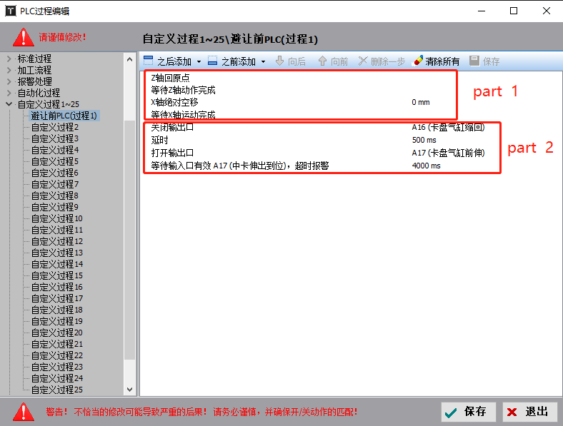Click the 向前 move-up arrow icon
This screenshot has height=426, width=563.
tap(322, 61)
